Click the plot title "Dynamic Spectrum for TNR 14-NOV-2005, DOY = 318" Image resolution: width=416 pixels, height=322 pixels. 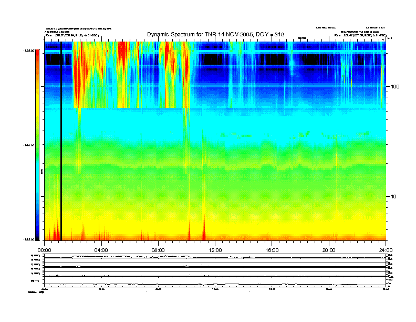[x=215, y=34]
